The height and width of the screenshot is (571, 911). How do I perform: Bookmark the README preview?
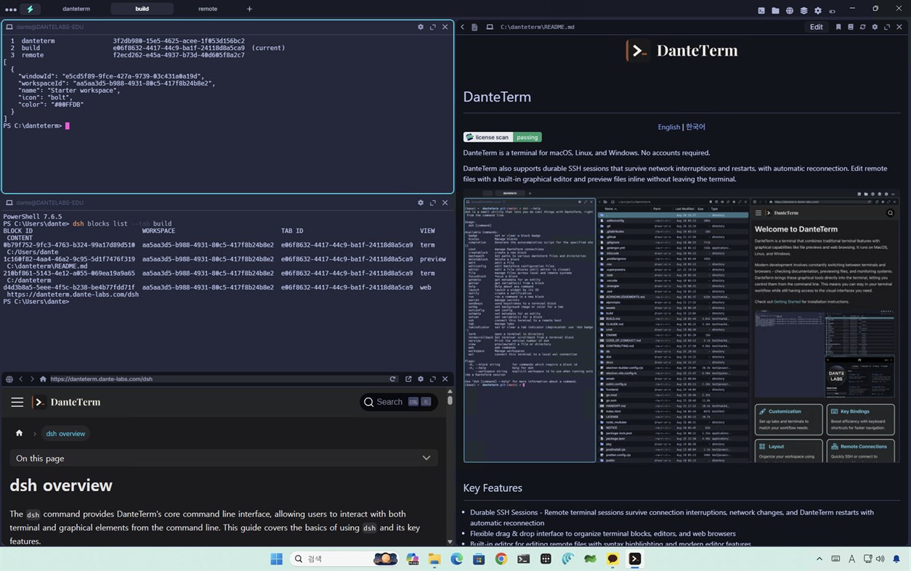(838, 27)
